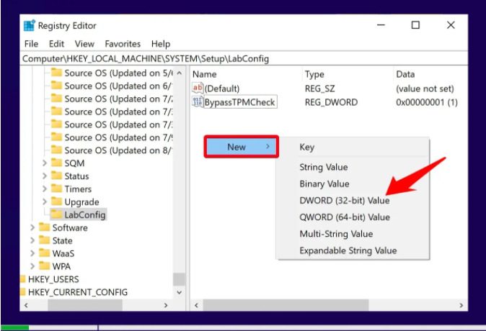Click the REG_SZ type cell
The height and width of the screenshot is (331, 486).
pos(319,89)
